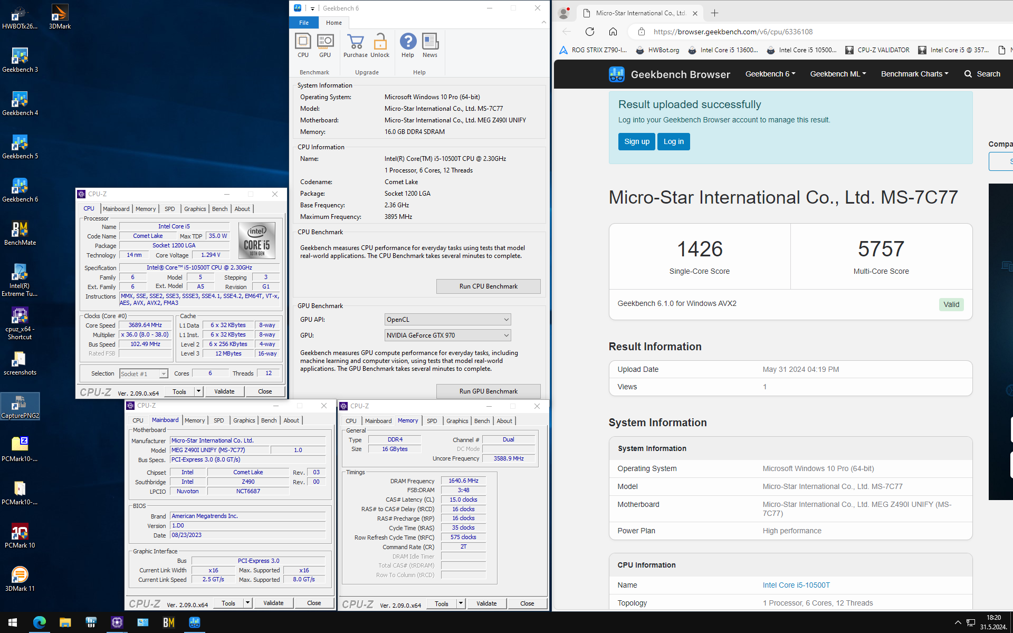1013x633 pixels.
Task: Open File Explorer from the taskbar
Action: pos(65,622)
